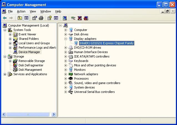Click the Scan for hardware changes icon
177x125 pixels.
[x=65, y=18]
